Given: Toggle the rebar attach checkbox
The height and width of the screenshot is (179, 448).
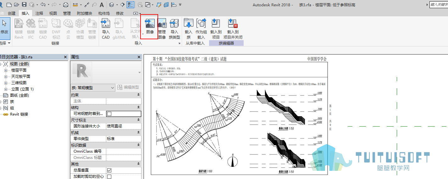Looking at the screenshot, I should click(109, 114).
